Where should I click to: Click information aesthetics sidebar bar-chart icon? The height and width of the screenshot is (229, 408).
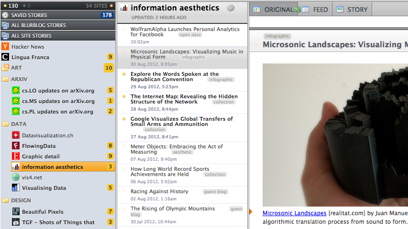click(16, 167)
